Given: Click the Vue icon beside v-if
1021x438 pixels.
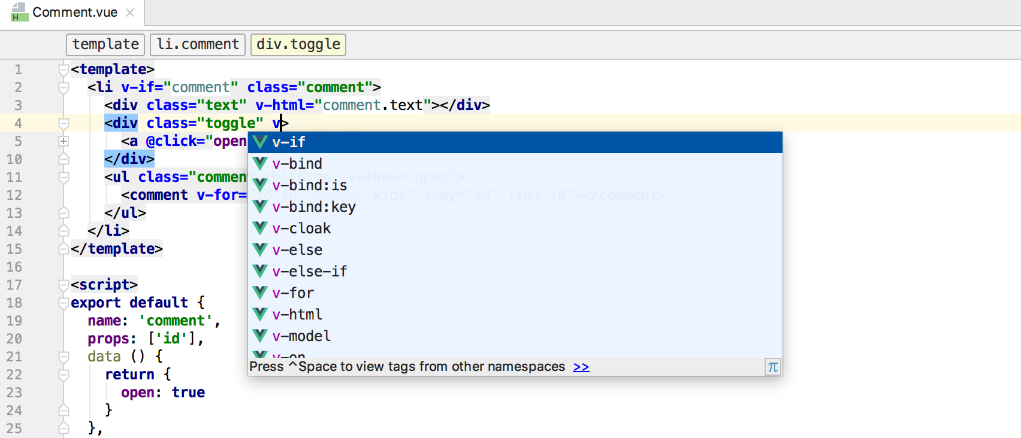Looking at the screenshot, I should coord(260,142).
